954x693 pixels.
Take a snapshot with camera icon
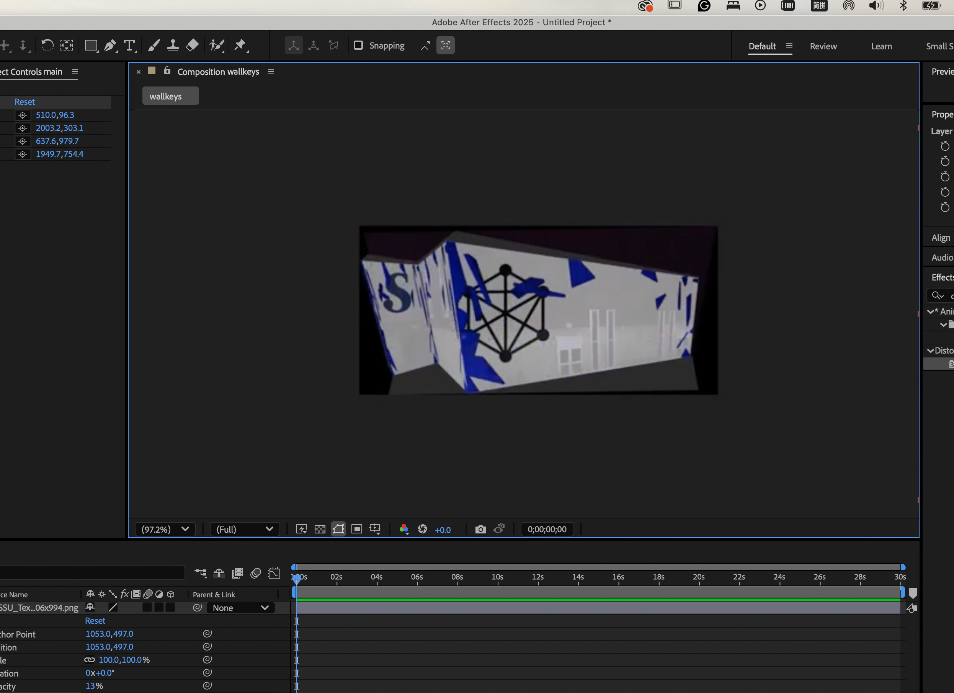[x=480, y=530]
